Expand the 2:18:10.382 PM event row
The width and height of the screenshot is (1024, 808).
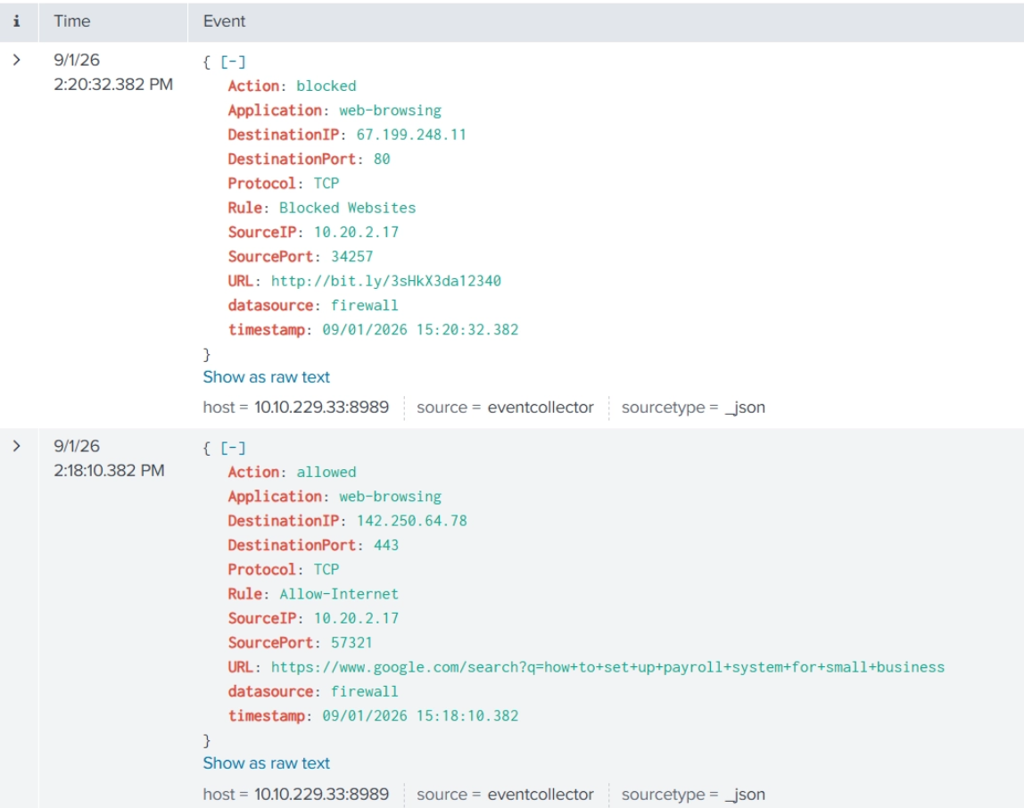point(17,446)
